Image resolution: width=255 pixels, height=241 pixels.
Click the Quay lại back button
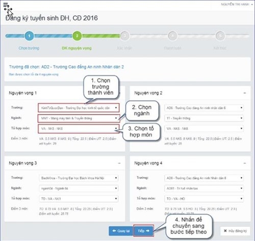click(121, 231)
